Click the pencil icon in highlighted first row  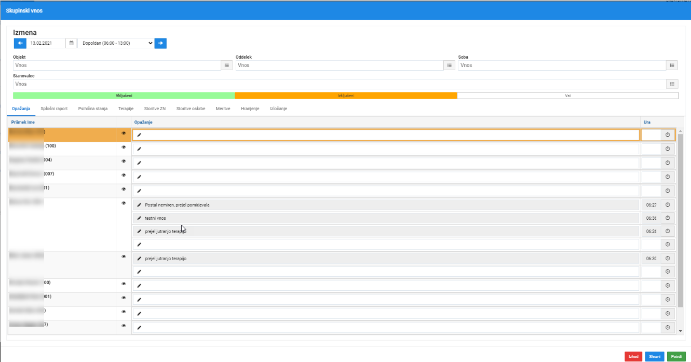139,135
